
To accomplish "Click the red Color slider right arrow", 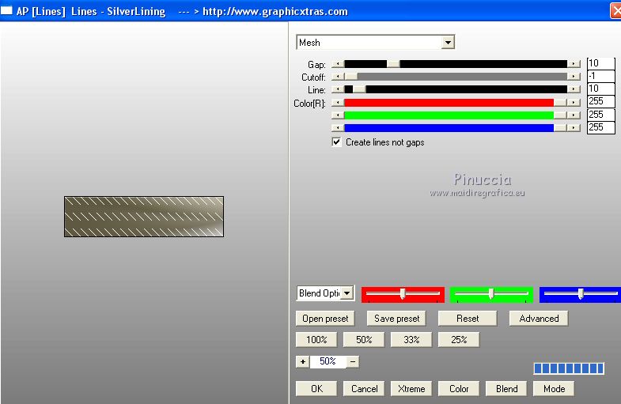I will (574, 103).
